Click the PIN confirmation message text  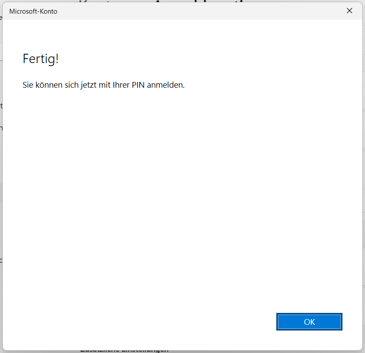[103, 85]
